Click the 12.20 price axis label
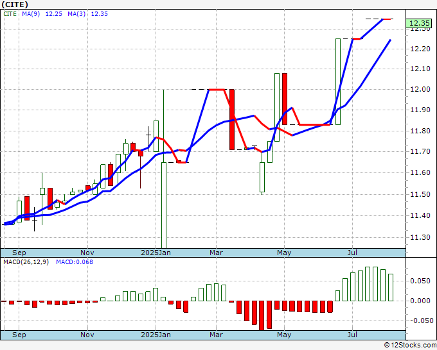Image resolution: width=437 pixels, height=350 pixels. pos(420,49)
